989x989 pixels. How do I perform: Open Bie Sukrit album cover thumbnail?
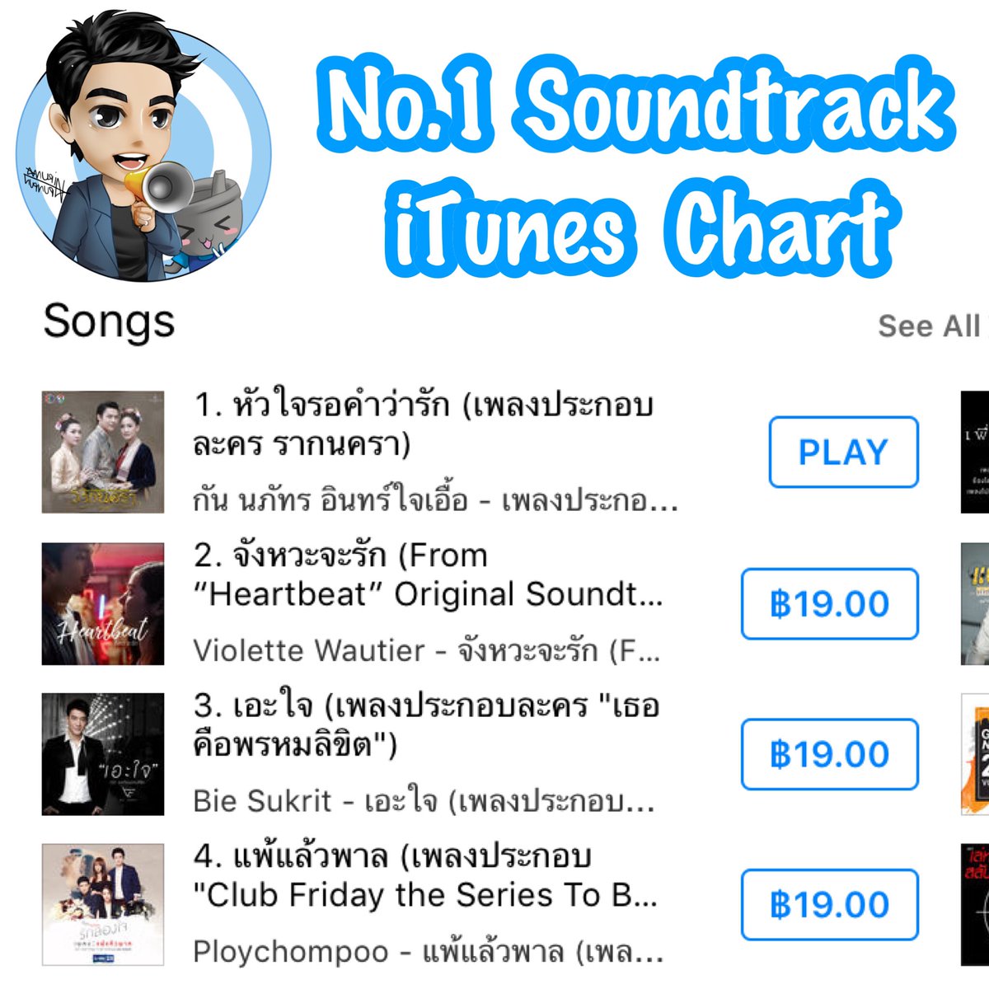click(103, 754)
